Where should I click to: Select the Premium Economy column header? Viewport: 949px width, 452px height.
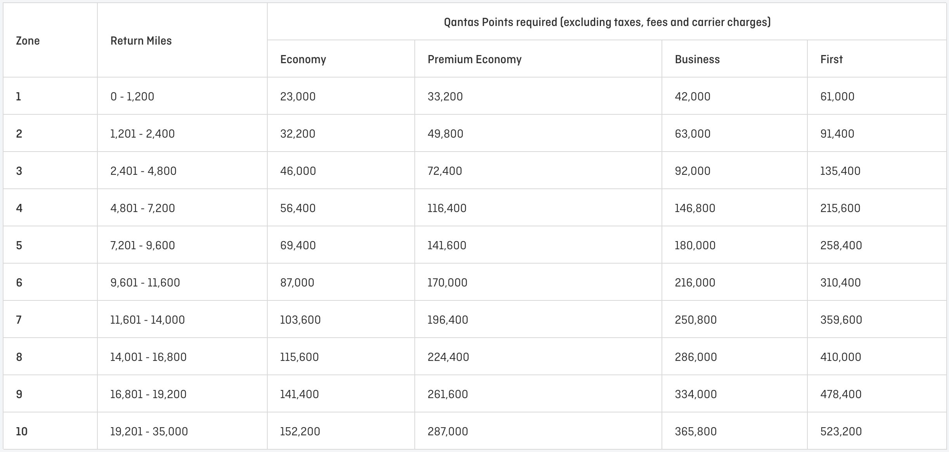click(474, 59)
